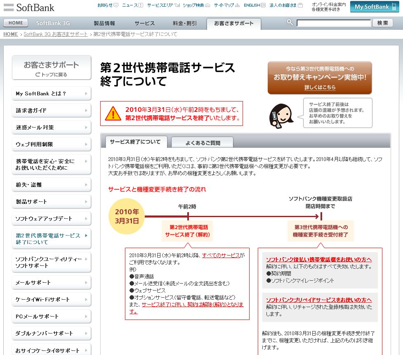This screenshot has width=403, height=355.
Task: Open 請求書ガイド sidebar item
Action: click(52, 110)
